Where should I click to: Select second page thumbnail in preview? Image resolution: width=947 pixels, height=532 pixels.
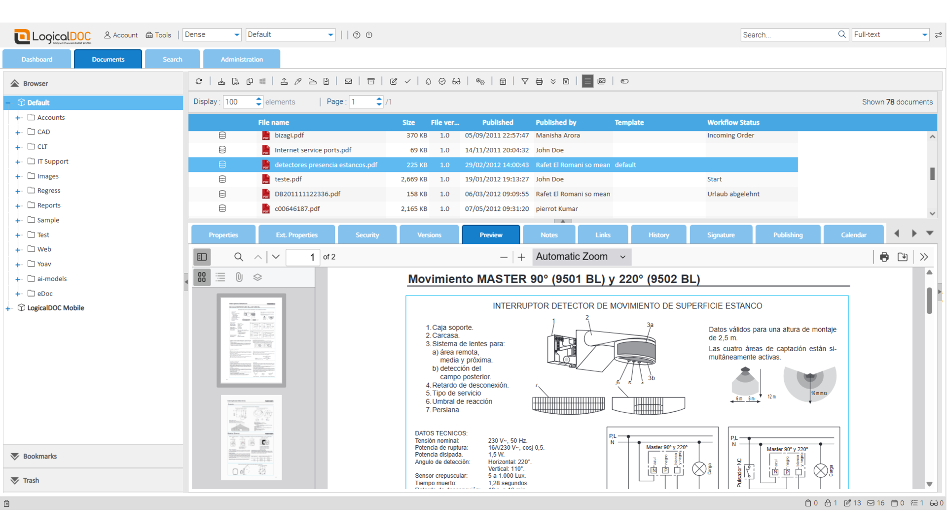251,437
